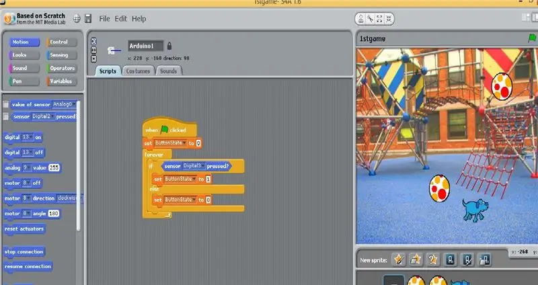Click the Arduino board thumbnail in the sprite header
The width and height of the screenshot is (538, 285).
click(114, 51)
